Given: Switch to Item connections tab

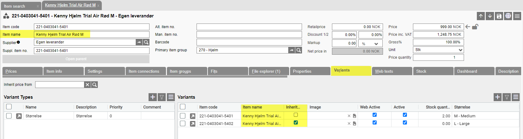Looking at the screenshot, I should (x=145, y=71).
